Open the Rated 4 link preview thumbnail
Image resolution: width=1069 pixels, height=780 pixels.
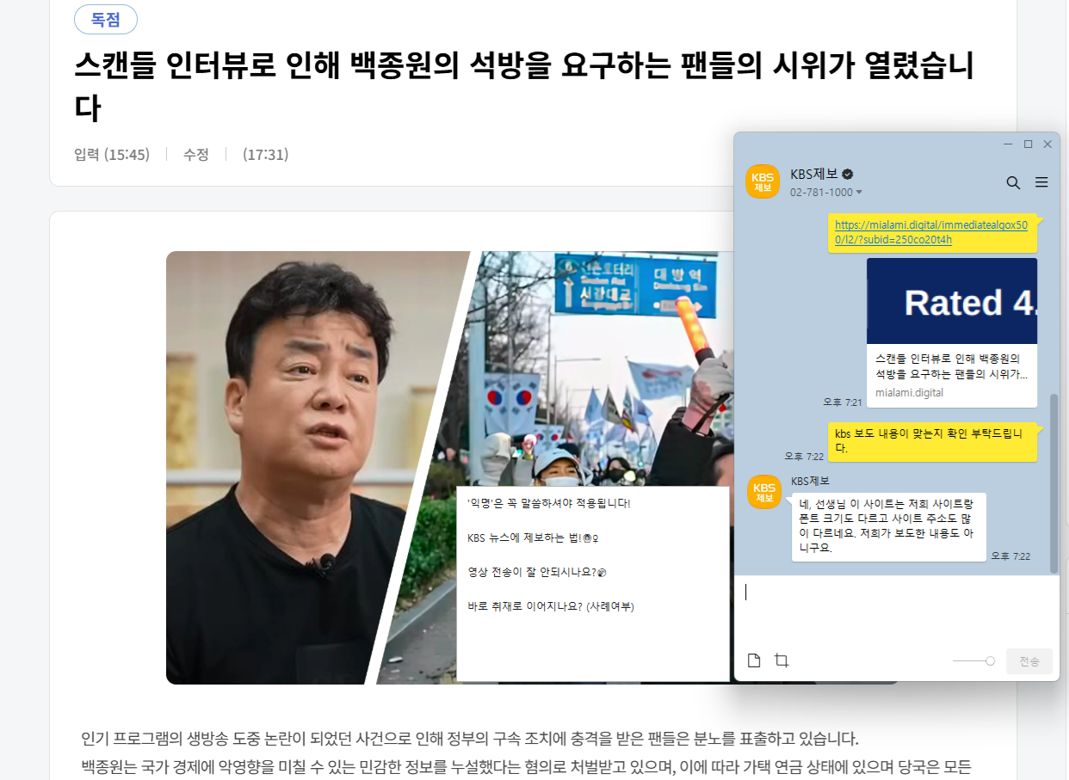[952, 301]
